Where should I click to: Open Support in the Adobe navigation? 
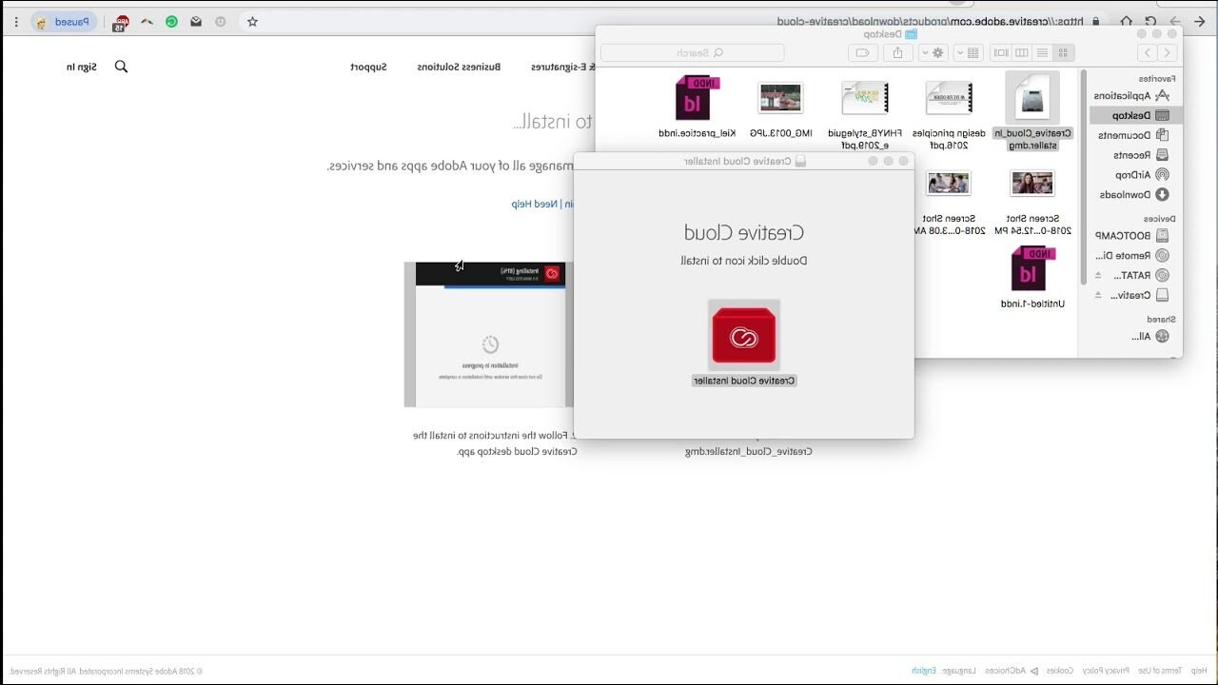click(x=368, y=67)
